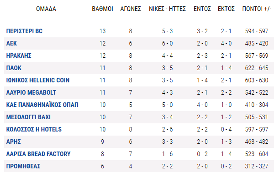Click the ΝΙΚΕΣ - ΗΤΤΕΣ column header
Screen dimensions: 274x172
(167, 9)
